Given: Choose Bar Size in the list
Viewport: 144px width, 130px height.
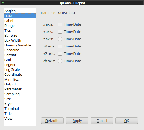Looking at the screenshot, I should coord(20,36).
